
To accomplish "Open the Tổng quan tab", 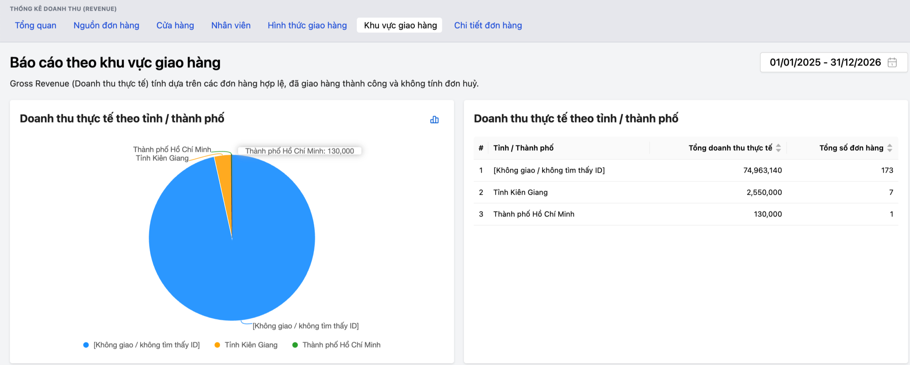I will pyautogui.click(x=36, y=26).
